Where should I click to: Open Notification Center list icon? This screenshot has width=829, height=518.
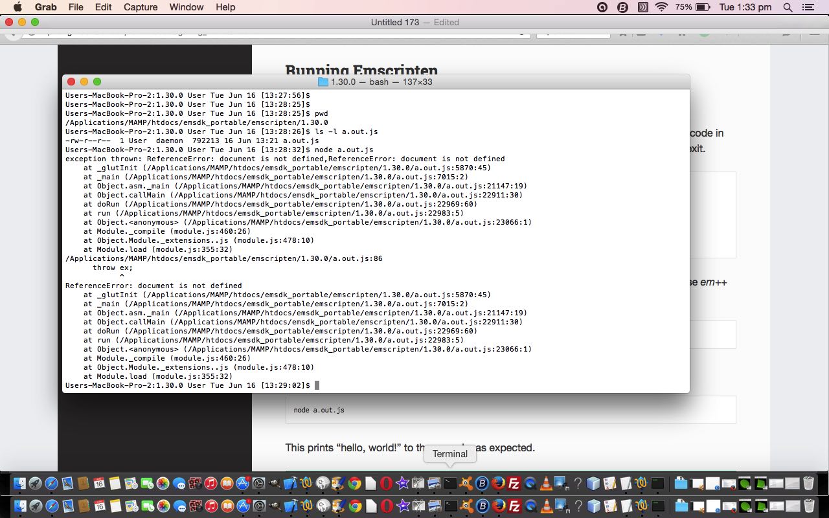[x=808, y=7]
